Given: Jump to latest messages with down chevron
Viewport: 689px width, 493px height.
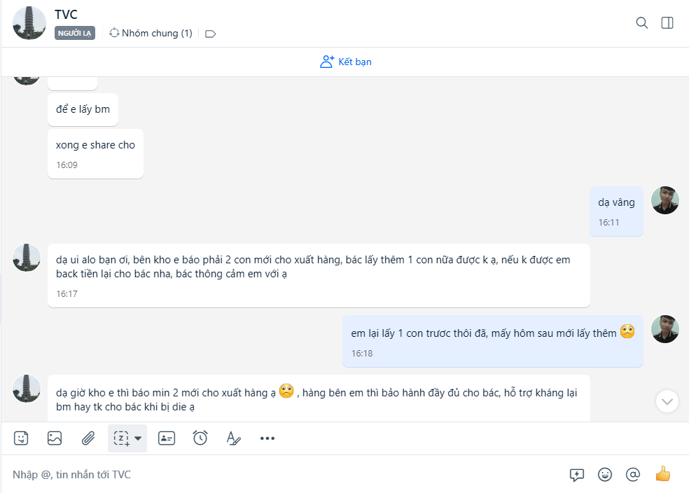Looking at the screenshot, I should coord(667,401).
